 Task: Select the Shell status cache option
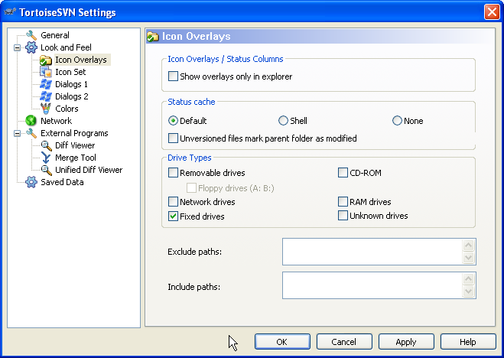pyautogui.click(x=283, y=121)
